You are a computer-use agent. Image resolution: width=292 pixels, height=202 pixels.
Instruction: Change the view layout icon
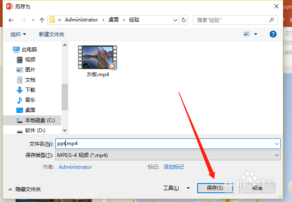pos(247,34)
